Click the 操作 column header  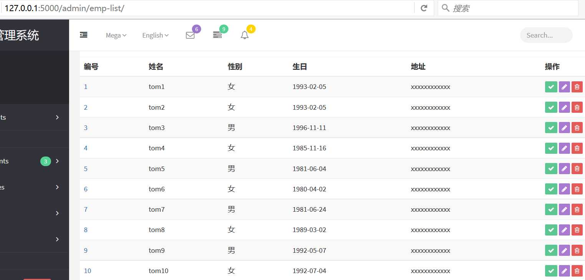(552, 67)
